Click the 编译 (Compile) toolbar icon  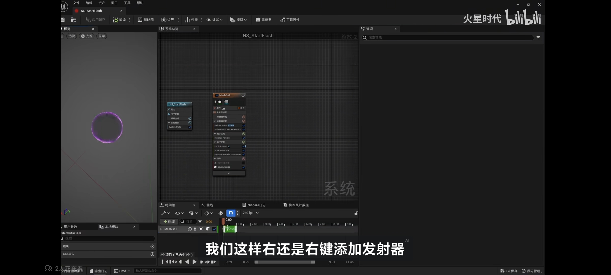coord(116,20)
